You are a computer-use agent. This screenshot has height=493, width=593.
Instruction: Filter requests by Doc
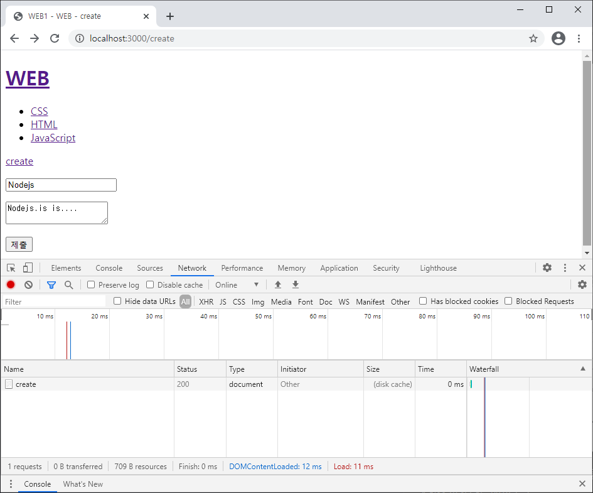click(326, 301)
